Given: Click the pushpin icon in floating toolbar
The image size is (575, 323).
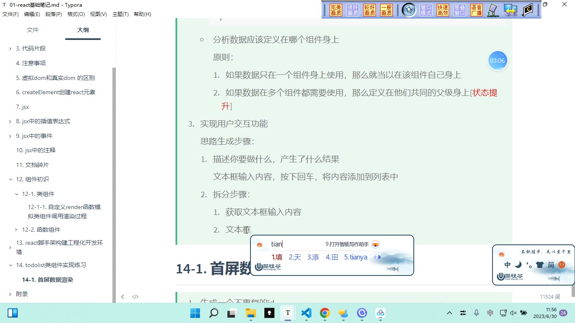Looking at the screenshot, I should (x=408, y=10).
